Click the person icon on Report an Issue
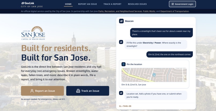This screenshot has height=111, width=216. 32,91
